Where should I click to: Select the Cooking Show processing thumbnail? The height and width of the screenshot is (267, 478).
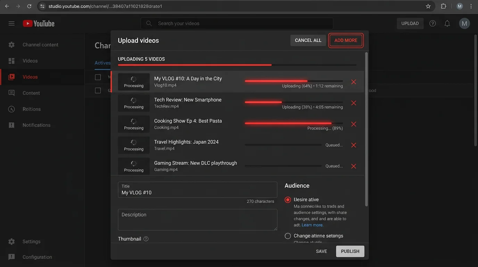pyautogui.click(x=134, y=124)
